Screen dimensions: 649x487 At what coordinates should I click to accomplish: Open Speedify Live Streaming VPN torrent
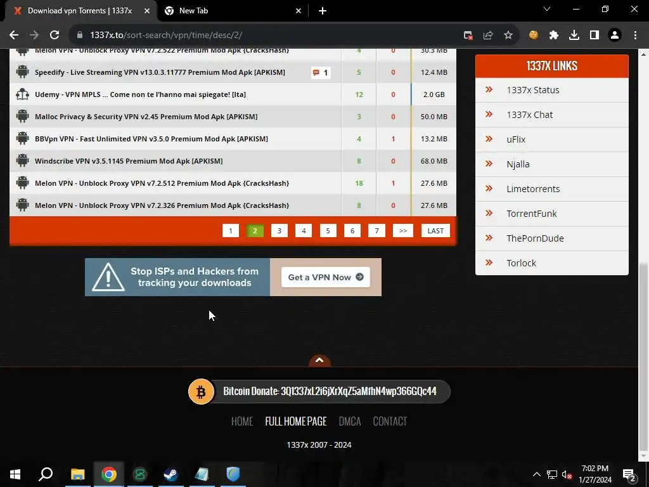(160, 72)
